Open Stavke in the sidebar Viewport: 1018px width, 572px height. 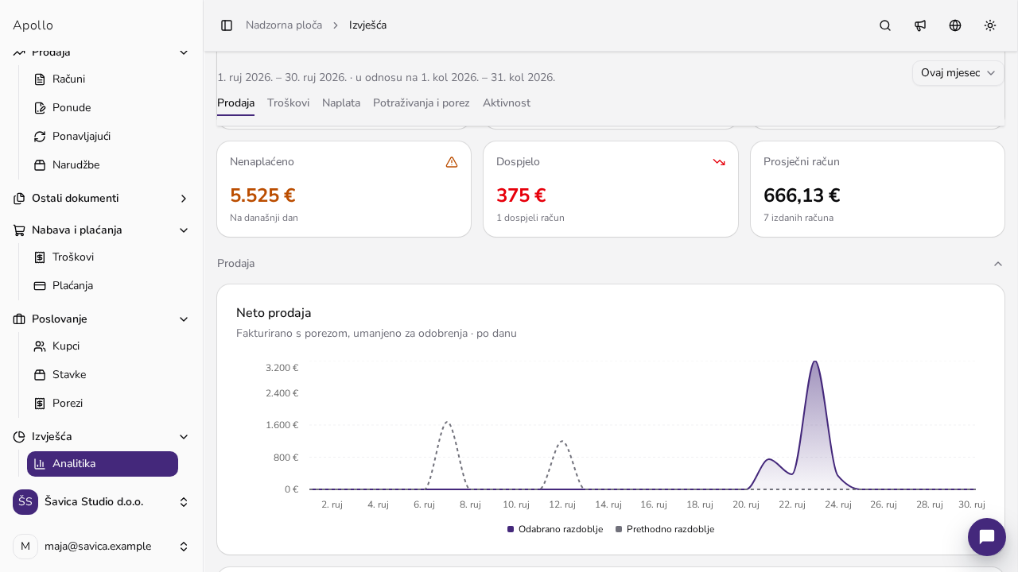pyautogui.click(x=103, y=375)
